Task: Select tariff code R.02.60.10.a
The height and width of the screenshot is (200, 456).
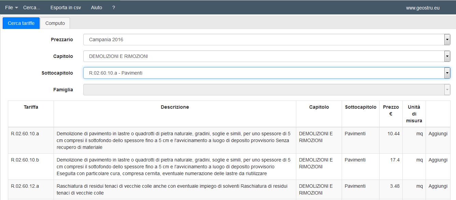Action: (25, 134)
